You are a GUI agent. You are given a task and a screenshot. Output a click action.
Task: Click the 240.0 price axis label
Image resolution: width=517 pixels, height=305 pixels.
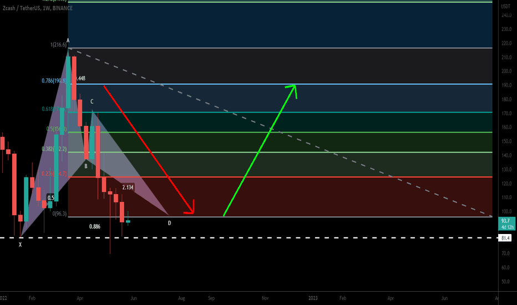[x=506, y=15]
